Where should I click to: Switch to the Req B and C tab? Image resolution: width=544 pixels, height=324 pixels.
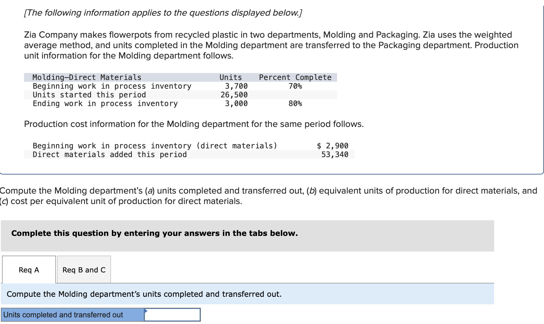pyautogui.click(x=84, y=270)
